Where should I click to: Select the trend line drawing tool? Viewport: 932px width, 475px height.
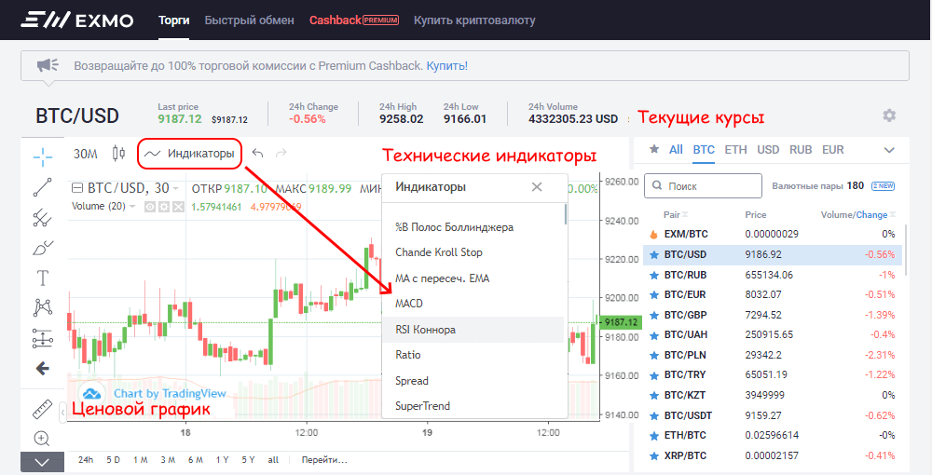point(42,187)
